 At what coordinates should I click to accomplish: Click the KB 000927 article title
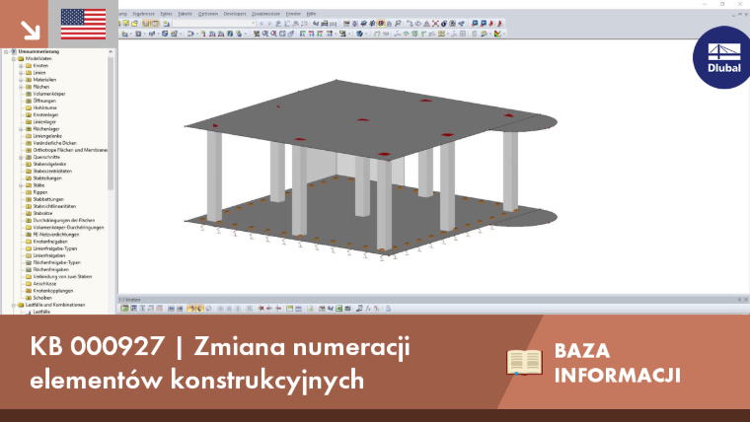(x=220, y=363)
